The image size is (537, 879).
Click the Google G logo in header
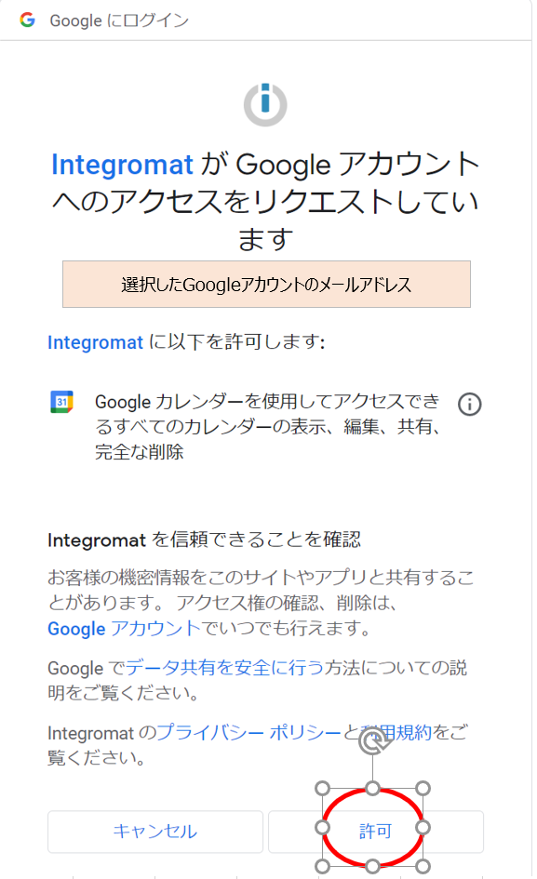pos(28,20)
